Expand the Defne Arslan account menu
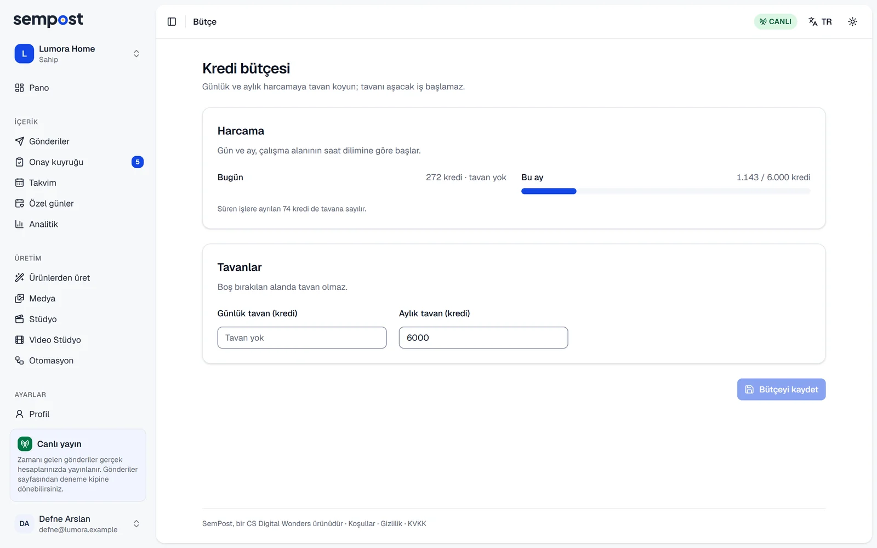Viewport: 877px width, 548px height. [x=78, y=524]
